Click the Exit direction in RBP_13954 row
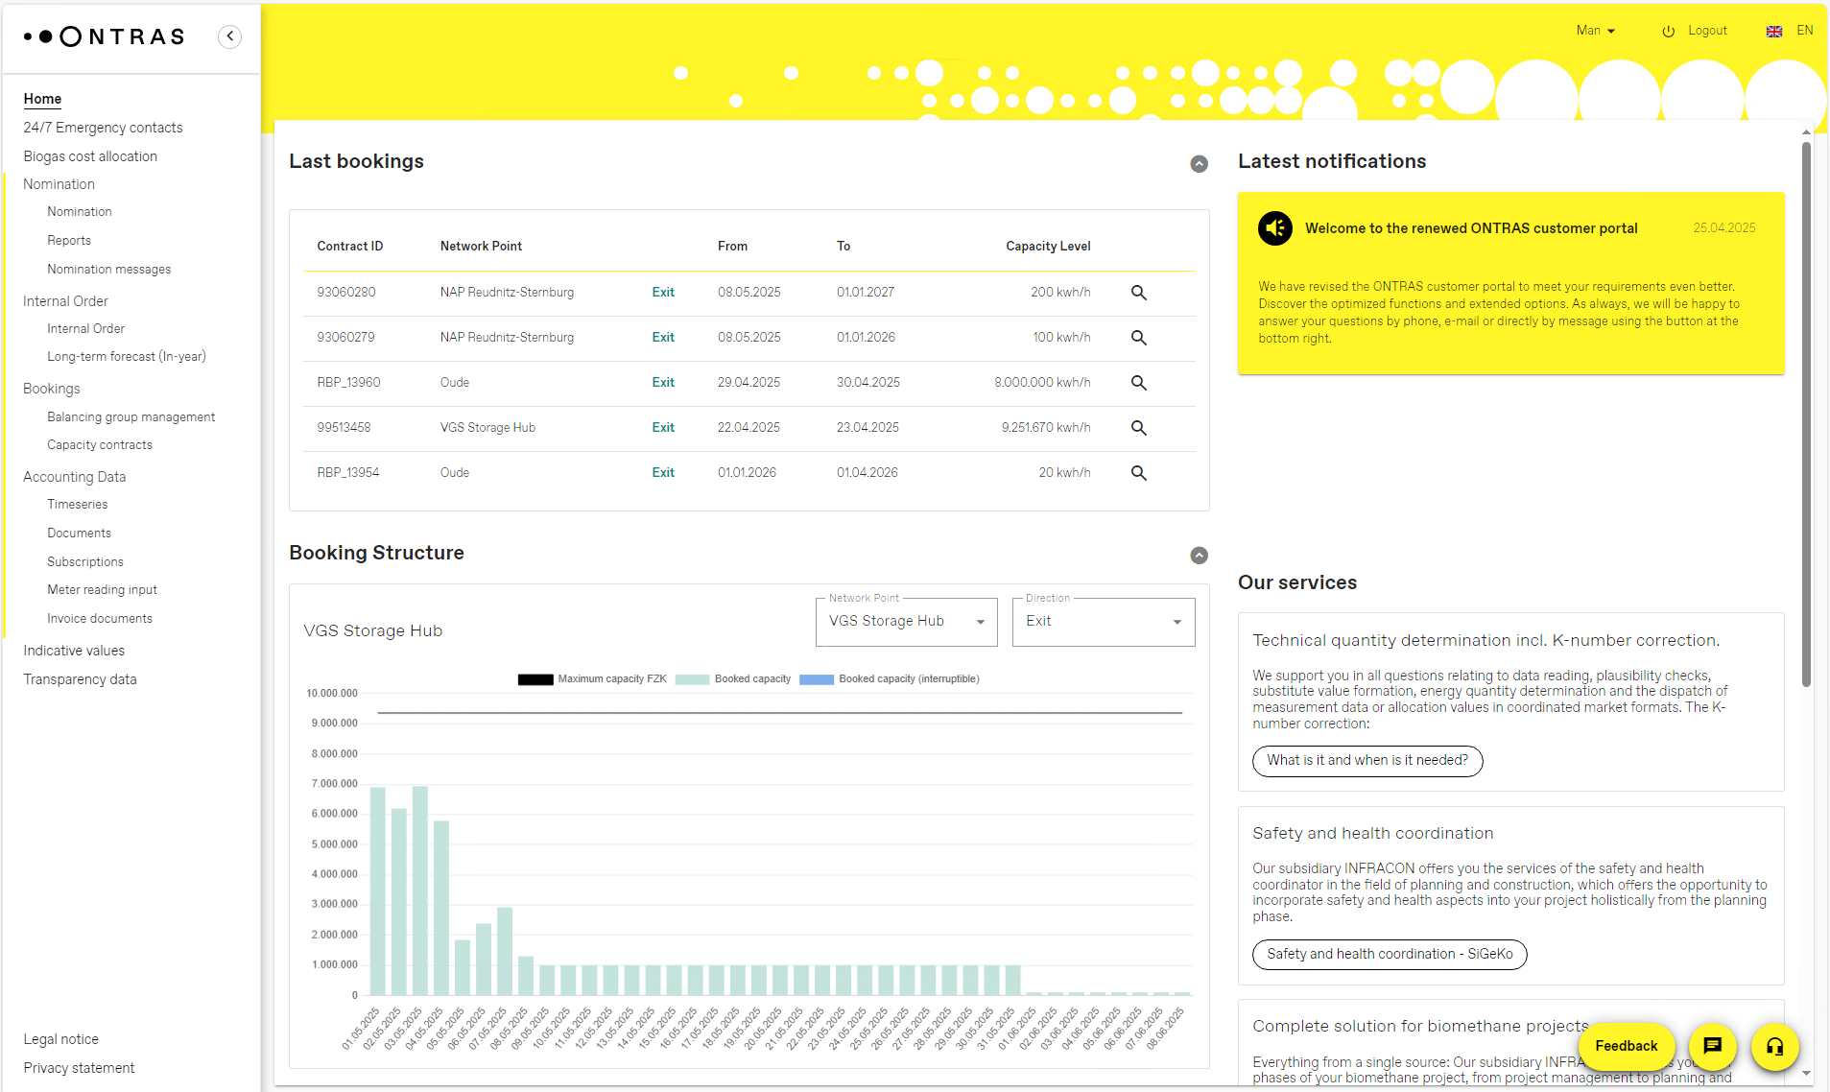The width and height of the screenshot is (1830, 1092). 663,473
